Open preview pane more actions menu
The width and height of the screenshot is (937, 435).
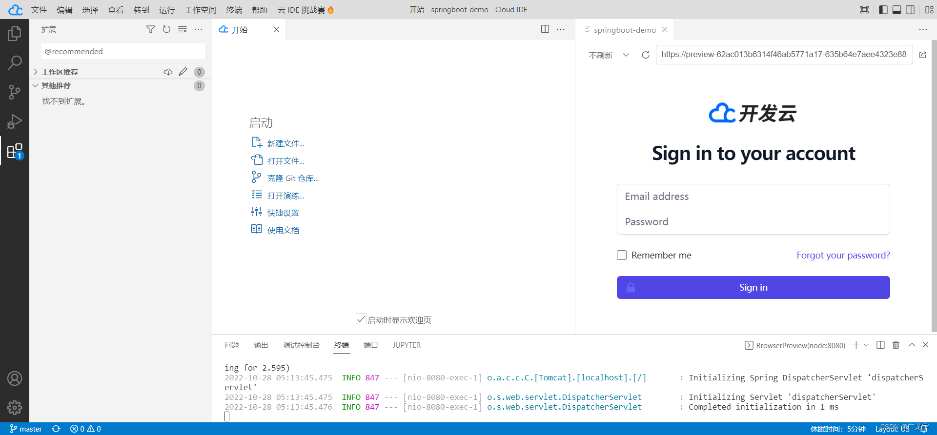(x=923, y=29)
